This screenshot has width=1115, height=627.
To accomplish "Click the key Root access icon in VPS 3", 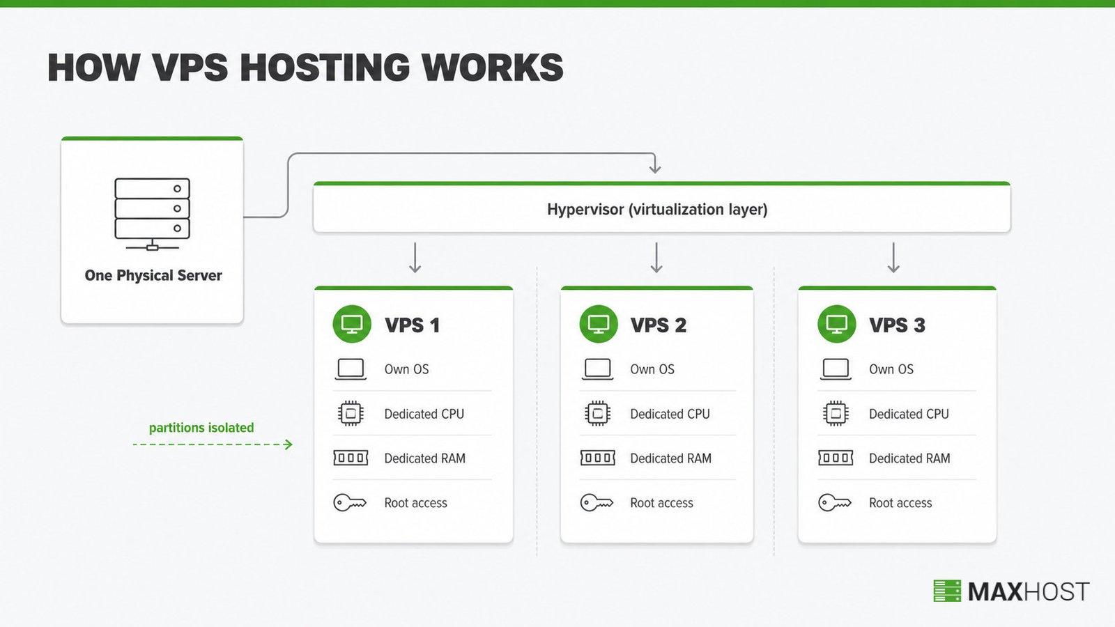I will pyautogui.click(x=835, y=502).
